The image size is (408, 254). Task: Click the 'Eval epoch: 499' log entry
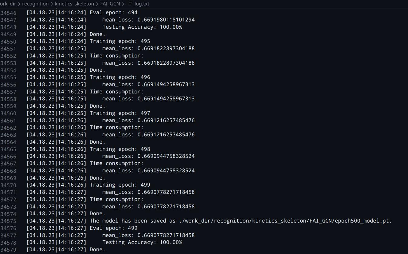[x=113, y=228]
